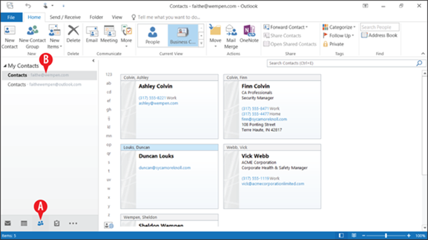The height and width of the screenshot is (240, 428).
Task: Click the Search Contacts field
Action: tap(341, 63)
